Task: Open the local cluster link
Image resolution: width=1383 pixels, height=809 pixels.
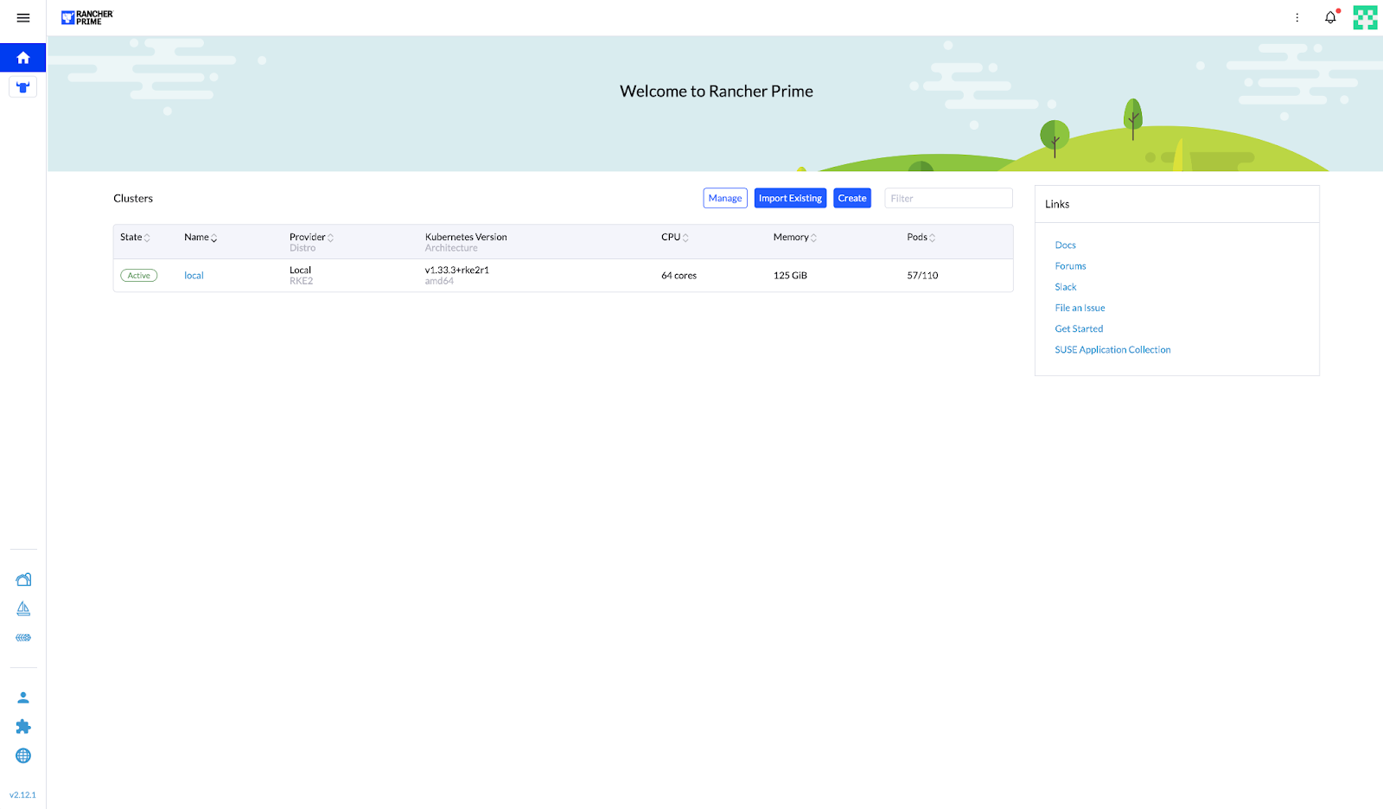Action: coord(194,276)
